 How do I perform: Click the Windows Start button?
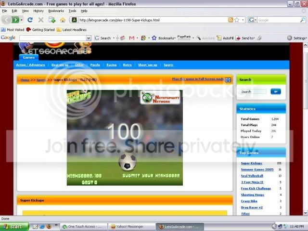tap(14, 227)
